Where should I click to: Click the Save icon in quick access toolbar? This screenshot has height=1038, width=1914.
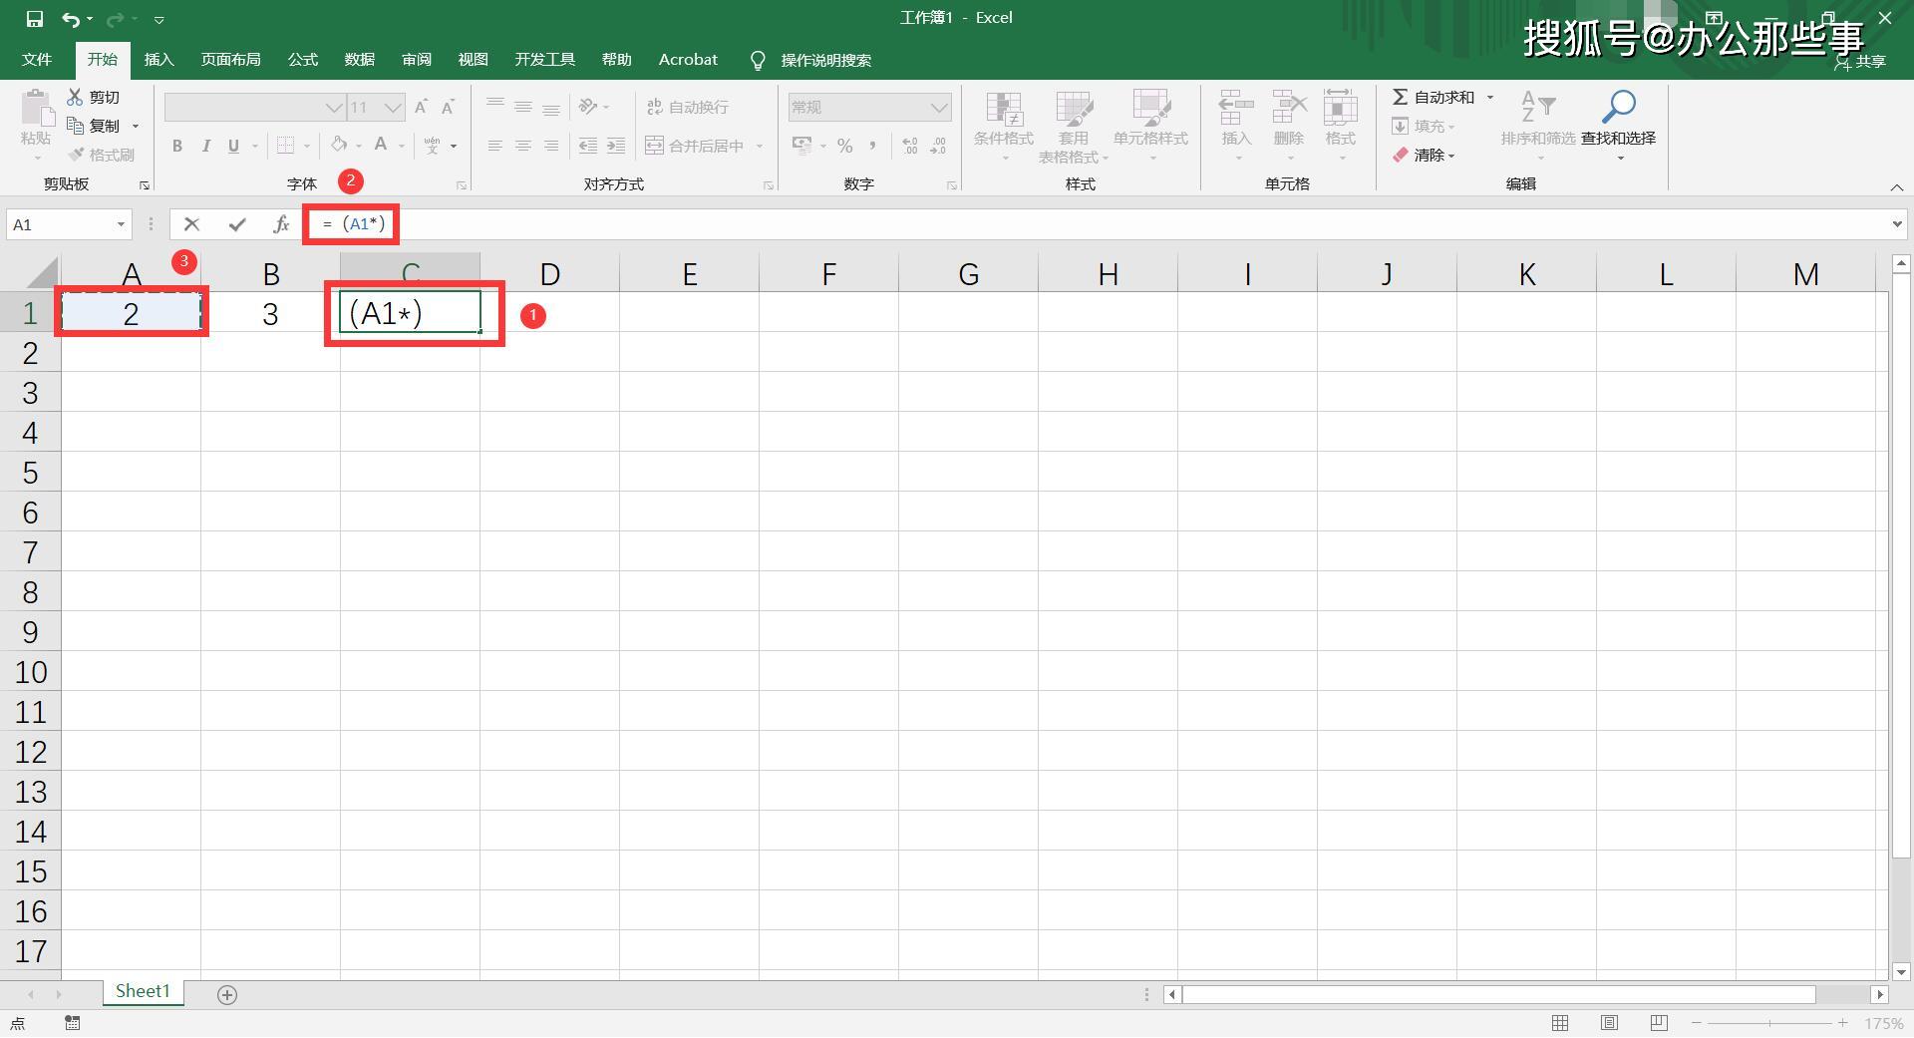tap(35, 19)
